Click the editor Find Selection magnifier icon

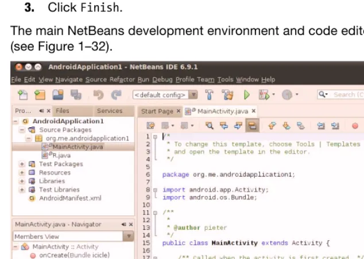point(209,125)
